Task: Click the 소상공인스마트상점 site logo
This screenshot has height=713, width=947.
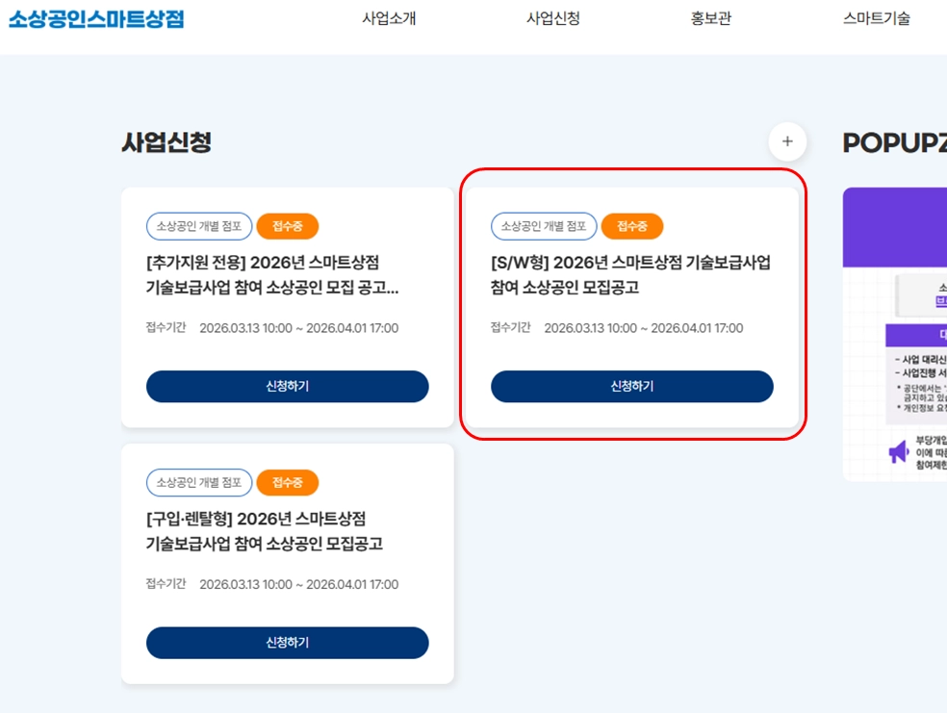Action: (96, 18)
